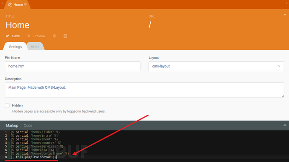Screen dimensions: 289x162
Task: Click the File Name input field
Action: pos(72,66)
